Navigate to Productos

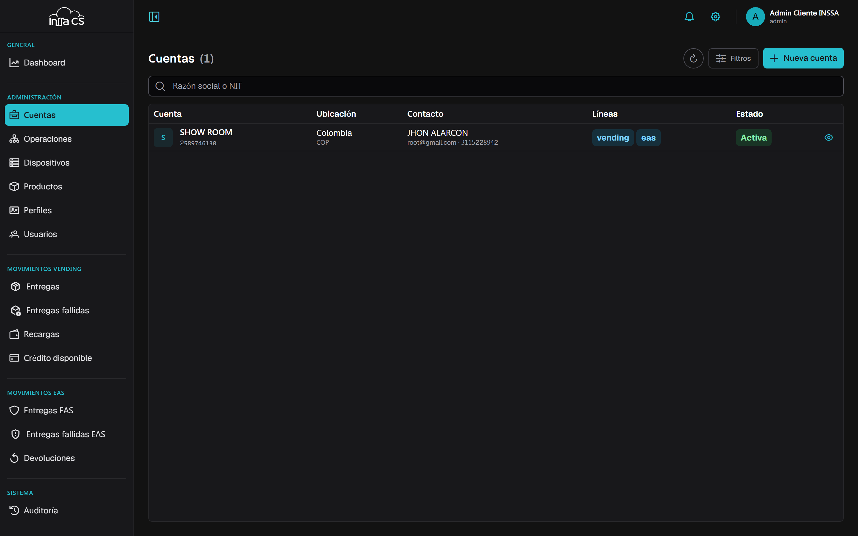(x=67, y=186)
